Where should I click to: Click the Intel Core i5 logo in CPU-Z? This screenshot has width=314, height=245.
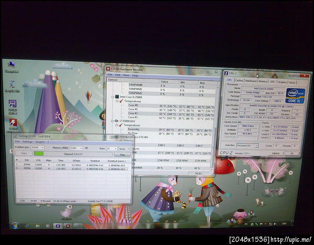click(295, 96)
